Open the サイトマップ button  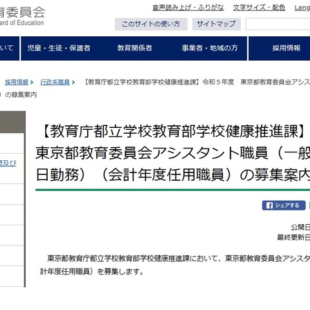click(216, 24)
